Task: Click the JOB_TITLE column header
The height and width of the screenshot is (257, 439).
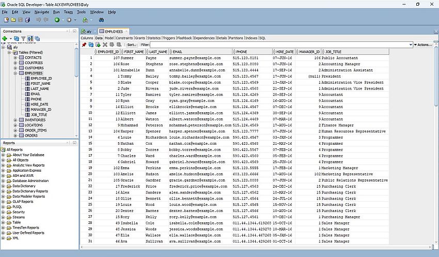Action: [333, 52]
